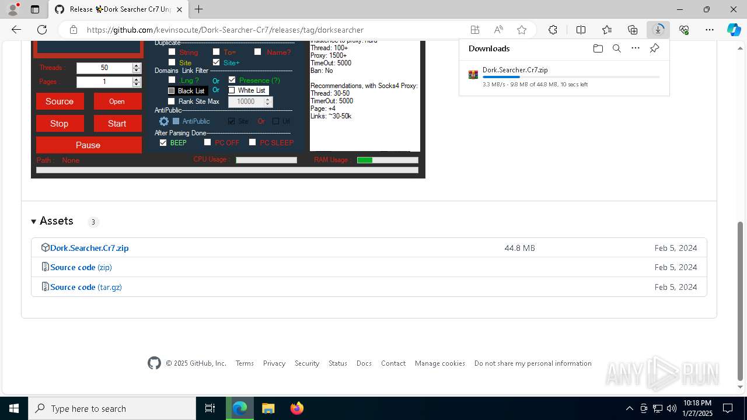This screenshot has height=420, width=747.
Task: Click the Dork Searcher screenshot image
Action: click(x=228, y=110)
